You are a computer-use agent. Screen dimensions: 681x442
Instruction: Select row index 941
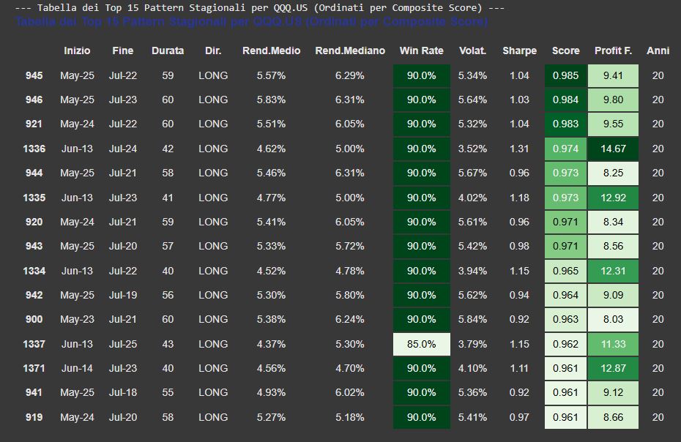pos(34,392)
